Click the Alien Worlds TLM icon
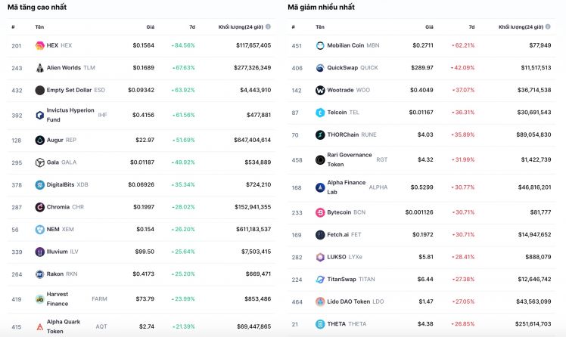This screenshot has height=337, width=566. [x=39, y=68]
